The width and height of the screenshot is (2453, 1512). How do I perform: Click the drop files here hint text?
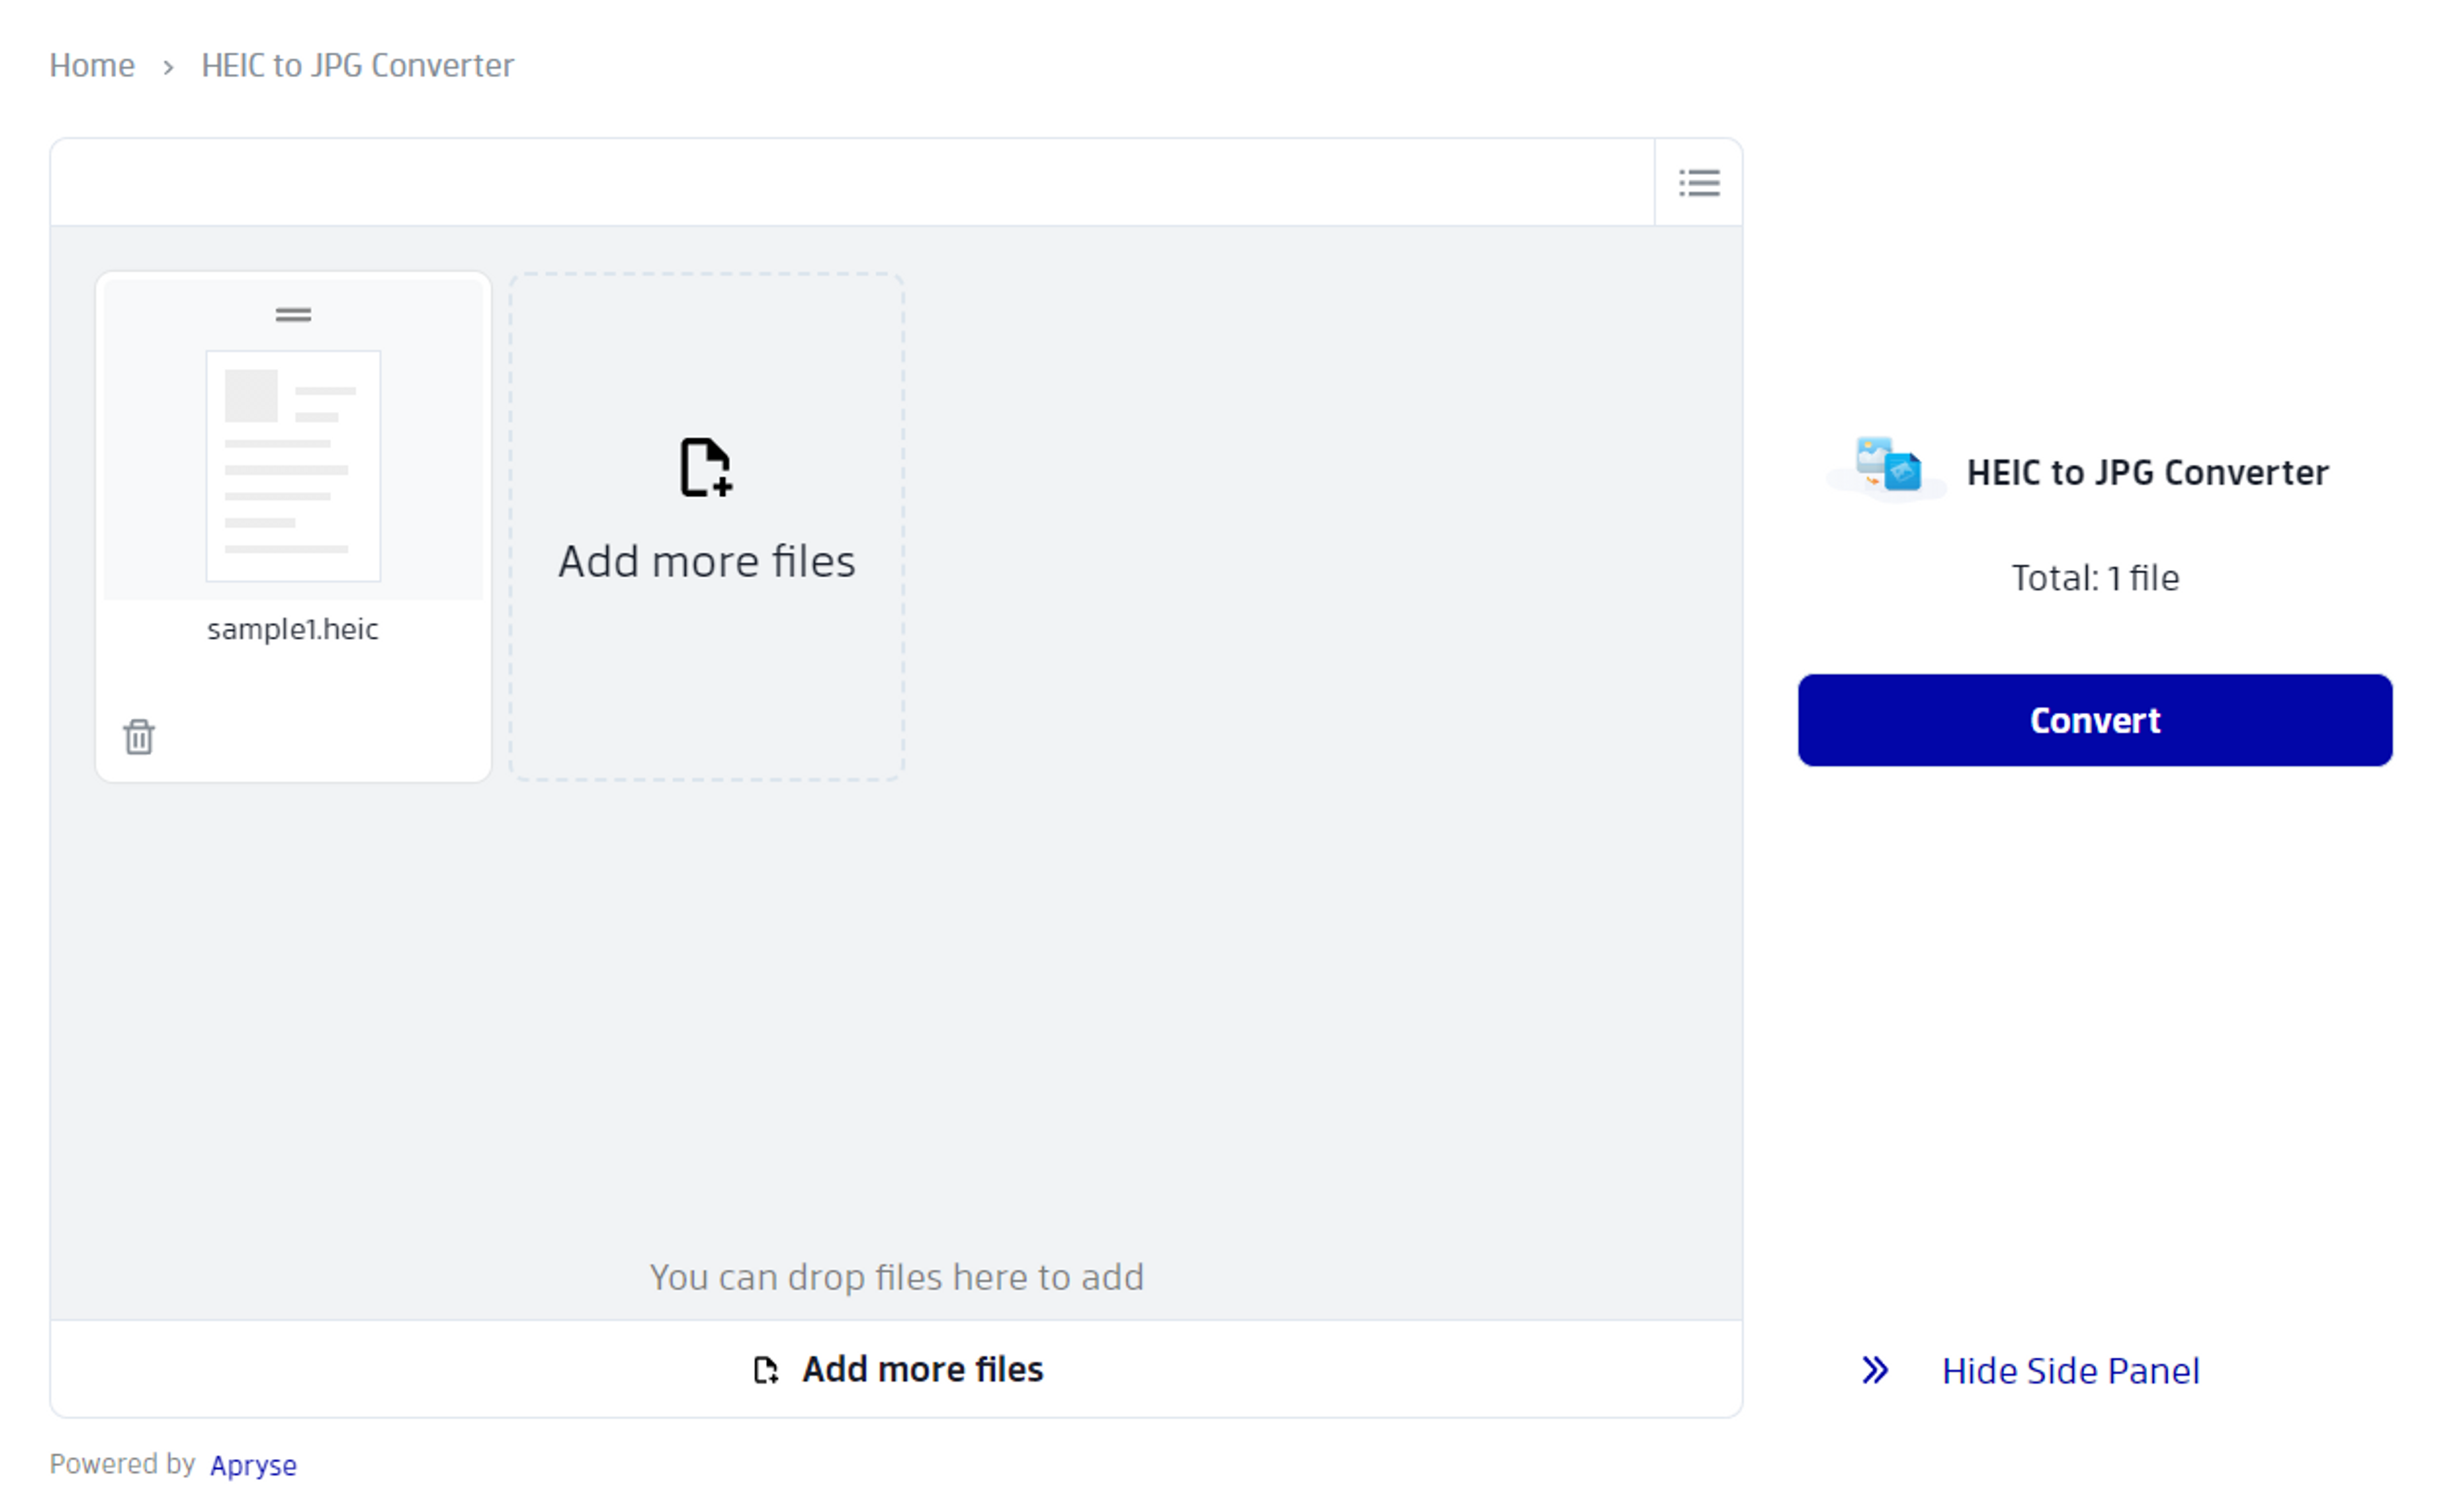pos(896,1277)
